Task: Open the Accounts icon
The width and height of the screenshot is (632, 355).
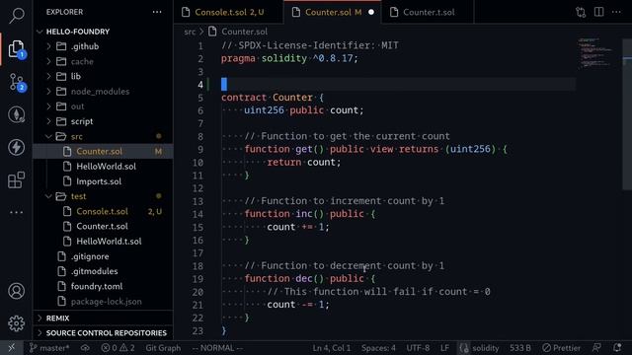Action: tap(17, 291)
